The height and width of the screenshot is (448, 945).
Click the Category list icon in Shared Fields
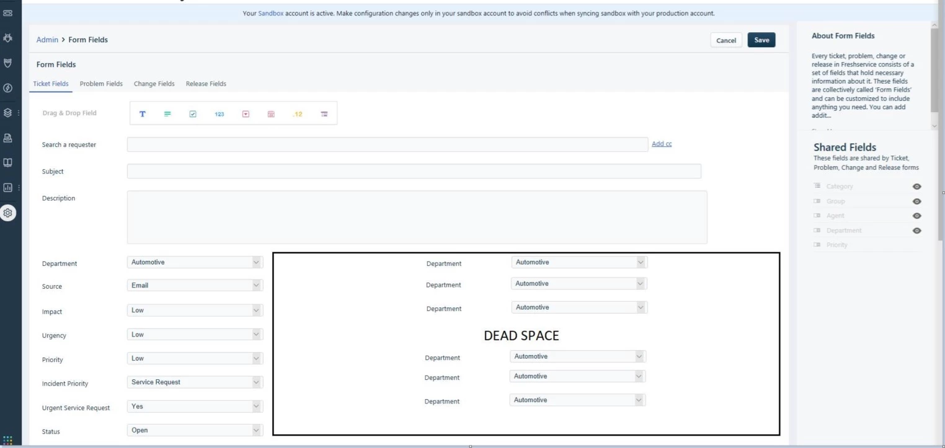[817, 186]
